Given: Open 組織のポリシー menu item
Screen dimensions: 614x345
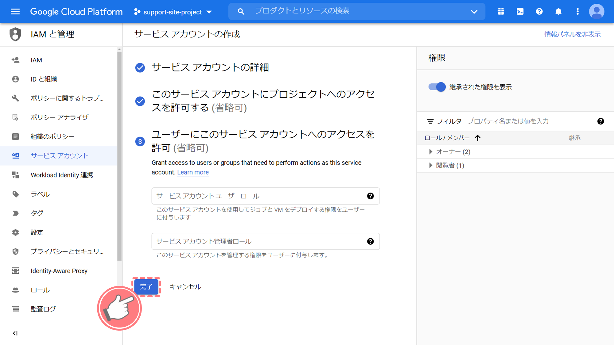Looking at the screenshot, I should pos(58,136).
